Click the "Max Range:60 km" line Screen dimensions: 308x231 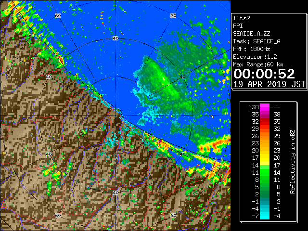coord(258,64)
